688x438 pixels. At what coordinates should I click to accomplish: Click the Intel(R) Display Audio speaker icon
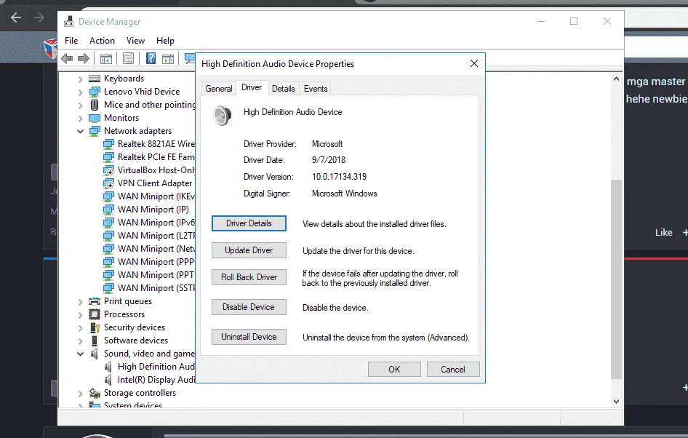(108, 380)
